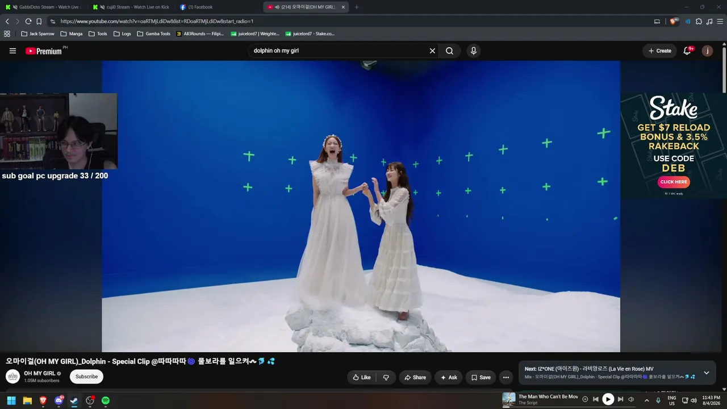
Task: Show hidden system tray icons
Action: pyautogui.click(x=646, y=400)
